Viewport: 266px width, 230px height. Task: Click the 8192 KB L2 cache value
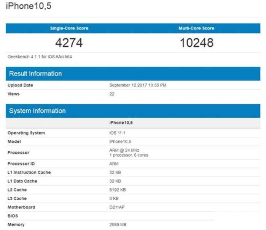click(x=117, y=190)
